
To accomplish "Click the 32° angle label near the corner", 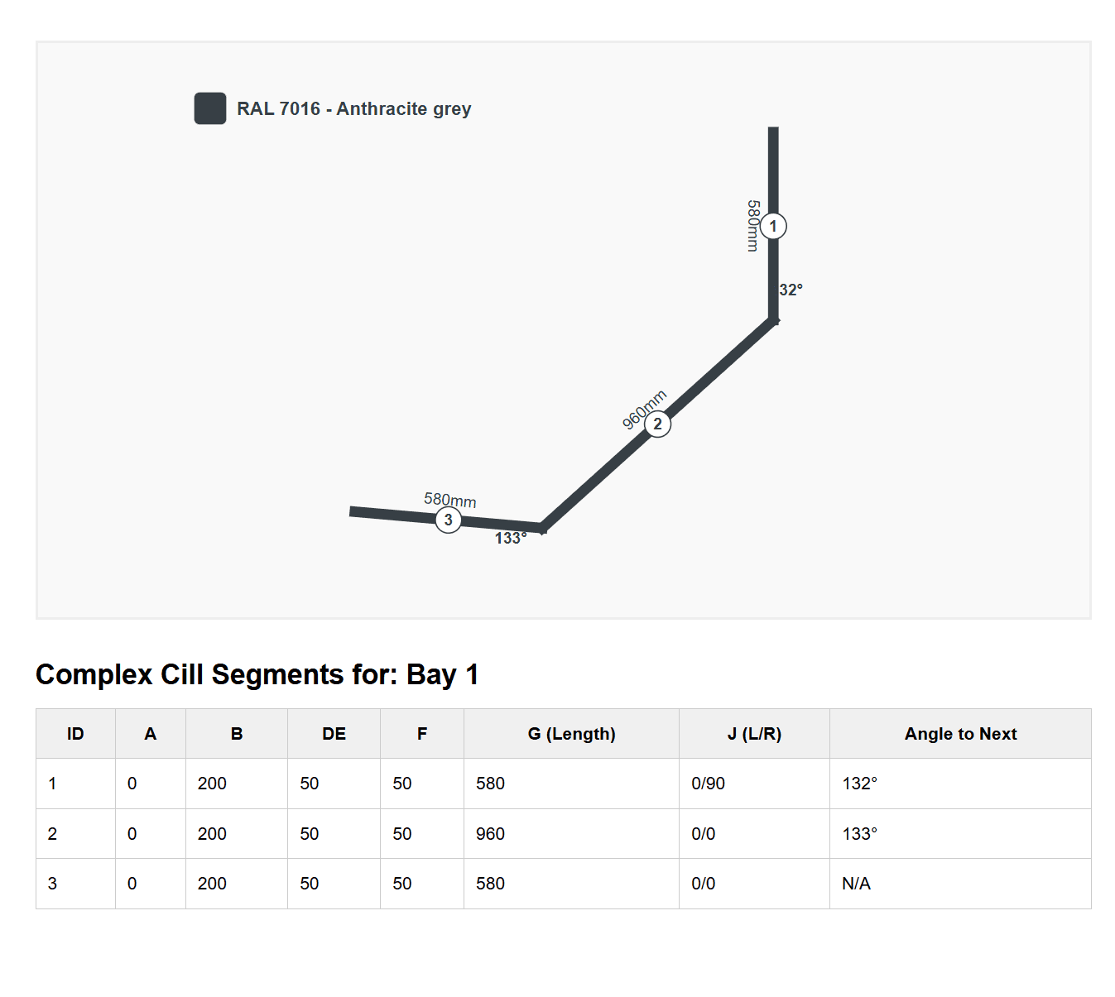I will pos(791,290).
